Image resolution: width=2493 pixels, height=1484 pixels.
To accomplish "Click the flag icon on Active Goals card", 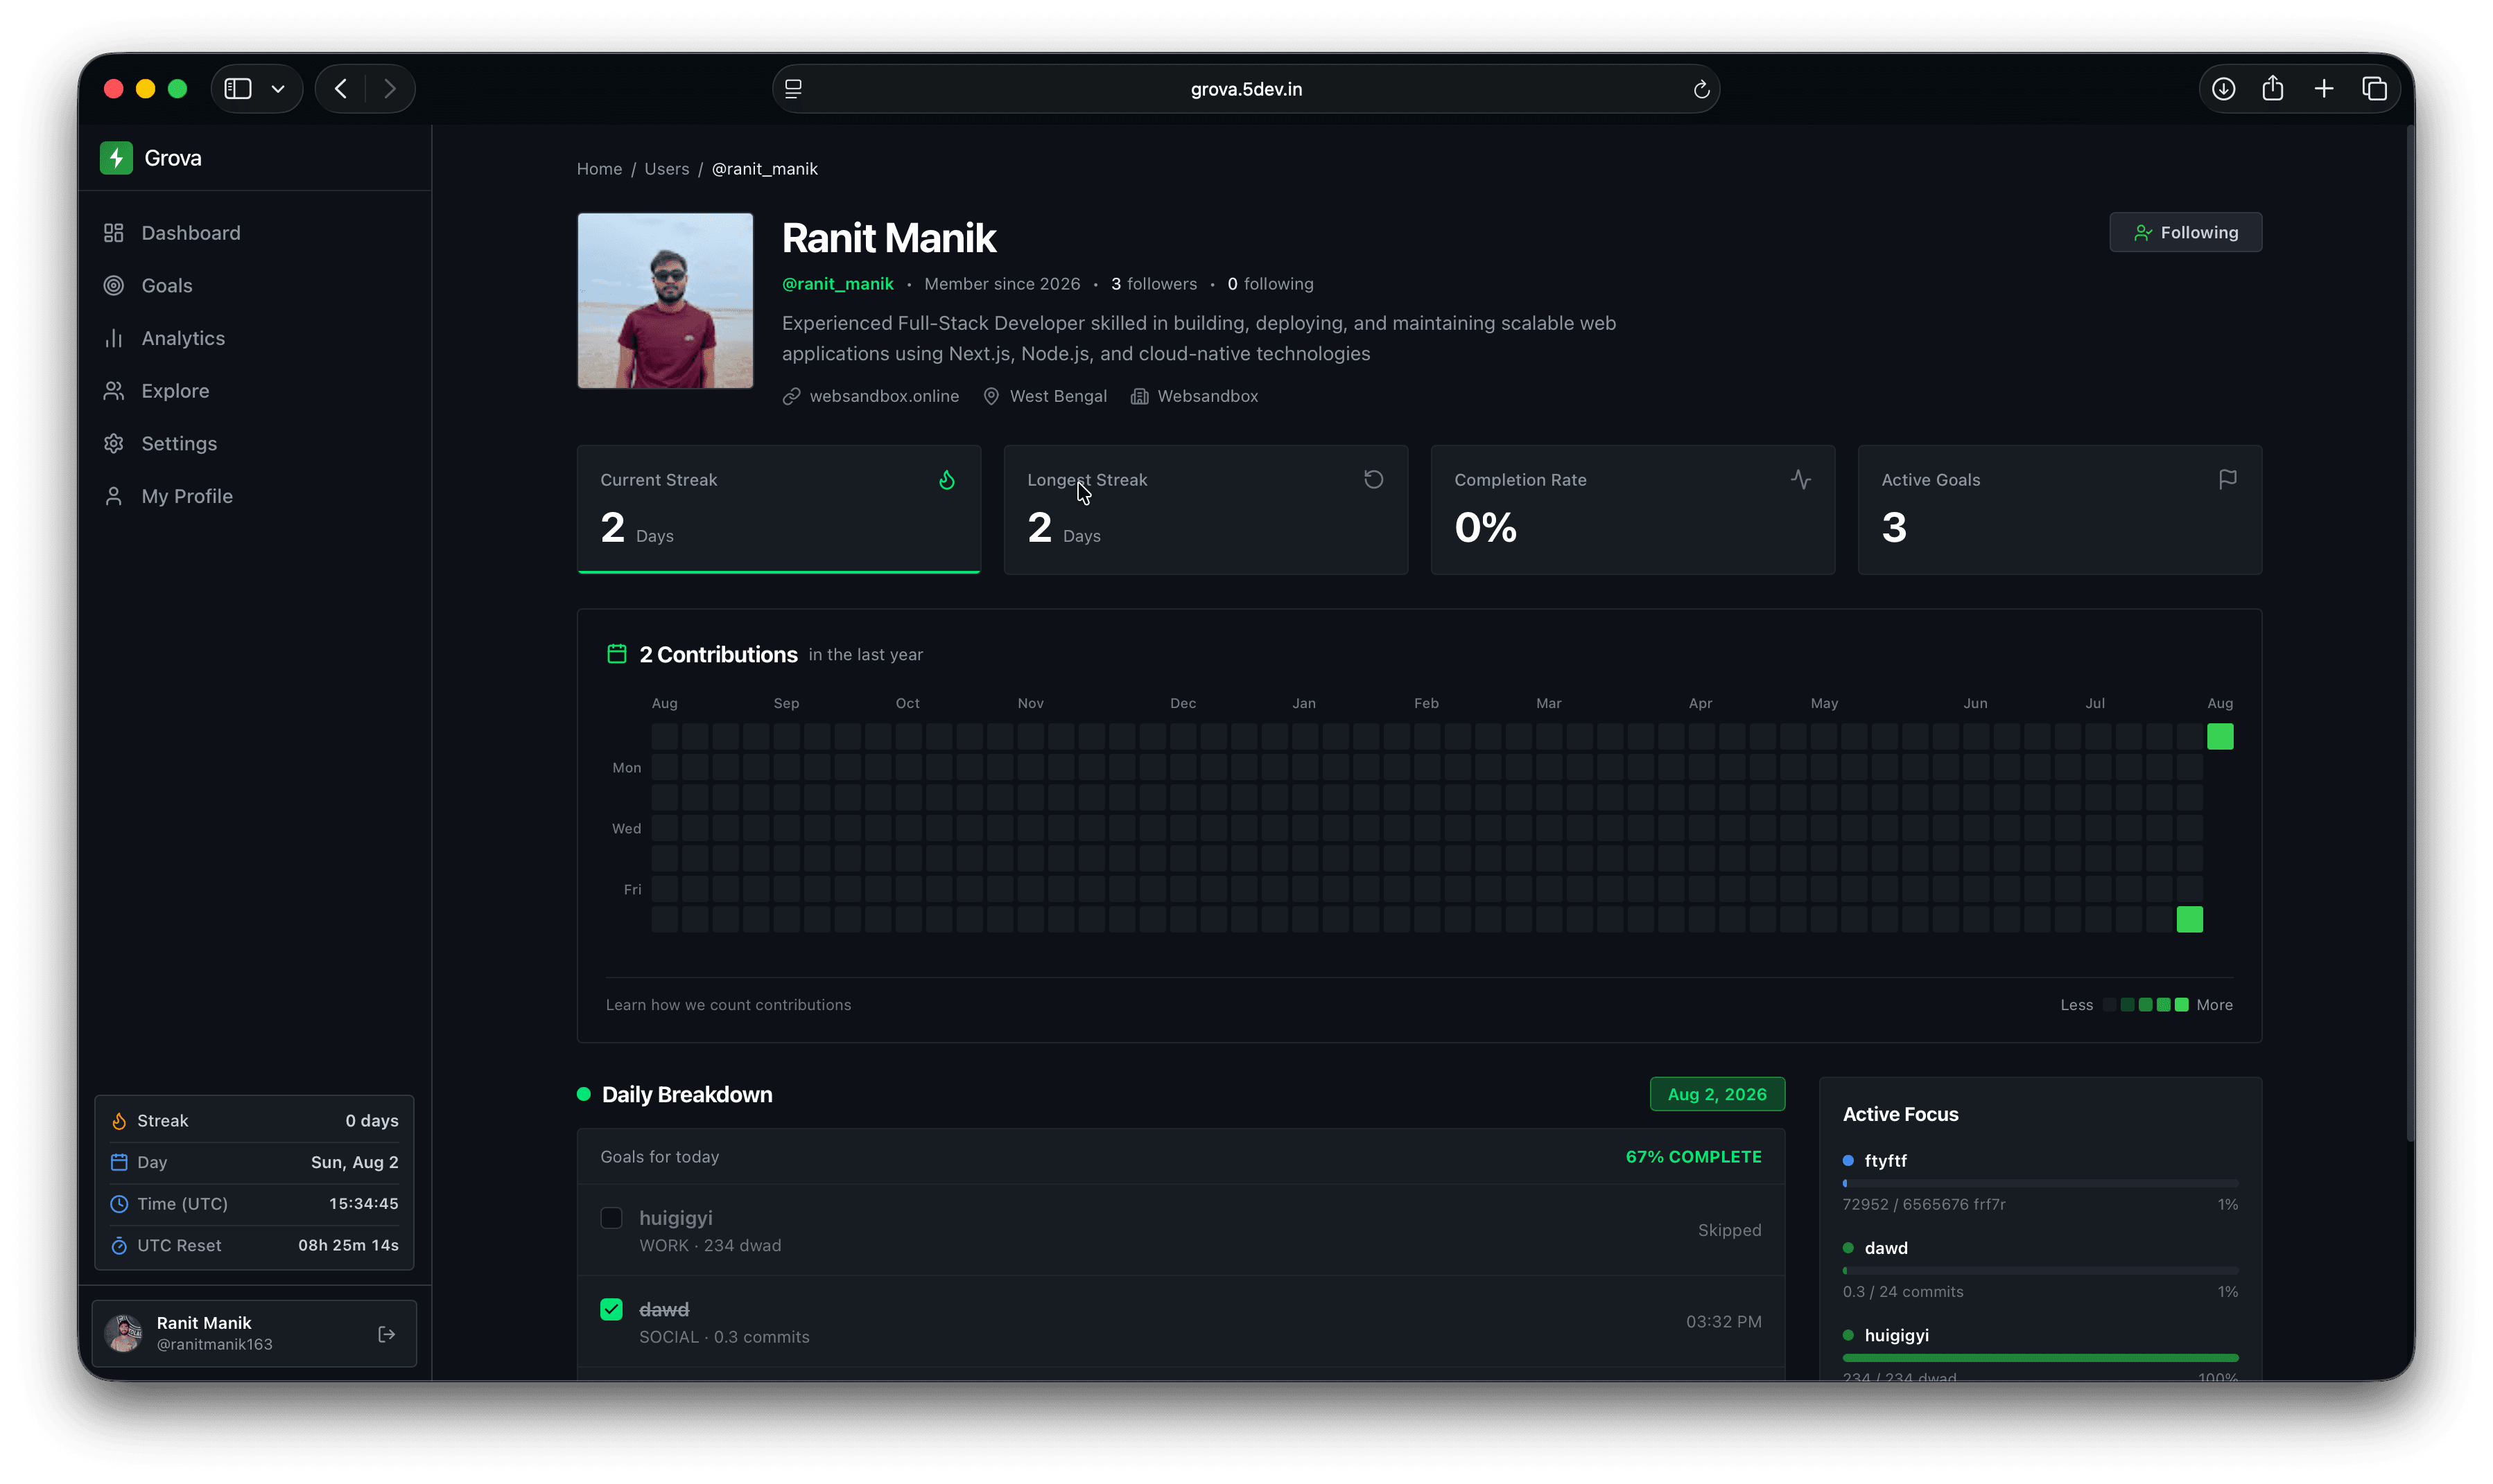I will (x=2228, y=480).
